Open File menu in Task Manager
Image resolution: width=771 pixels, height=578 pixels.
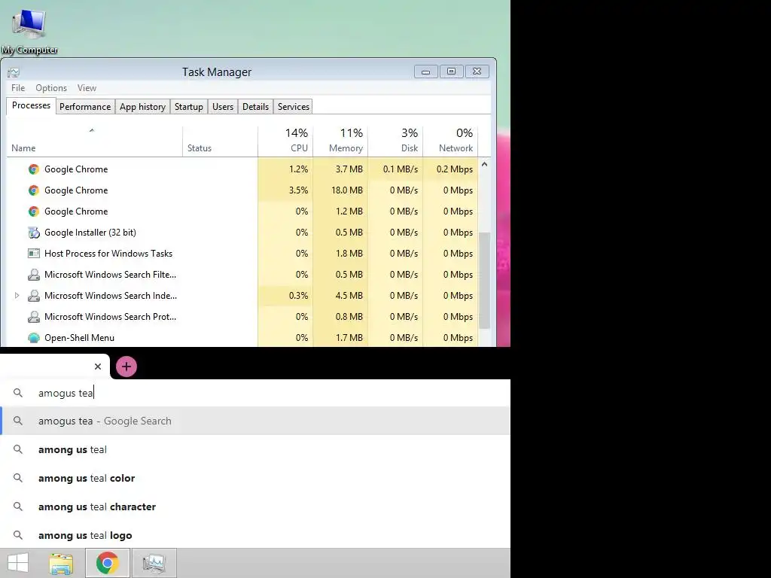pyautogui.click(x=18, y=88)
